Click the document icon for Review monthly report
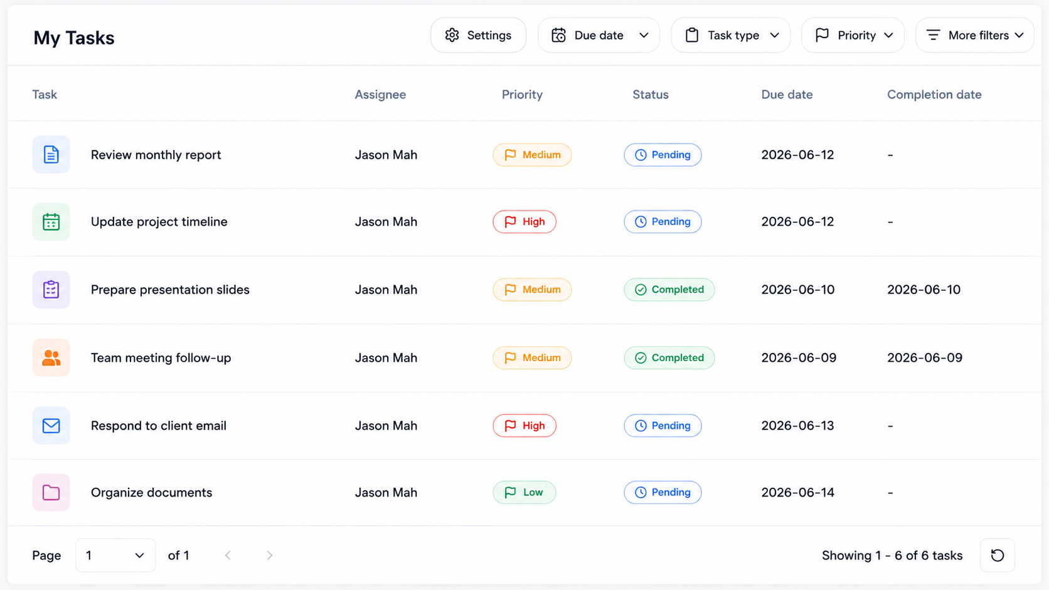This screenshot has height=590, width=1049. [51, 154]
